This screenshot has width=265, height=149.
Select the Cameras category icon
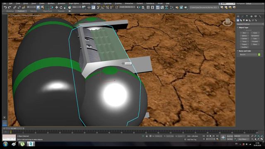click(247, 20)
